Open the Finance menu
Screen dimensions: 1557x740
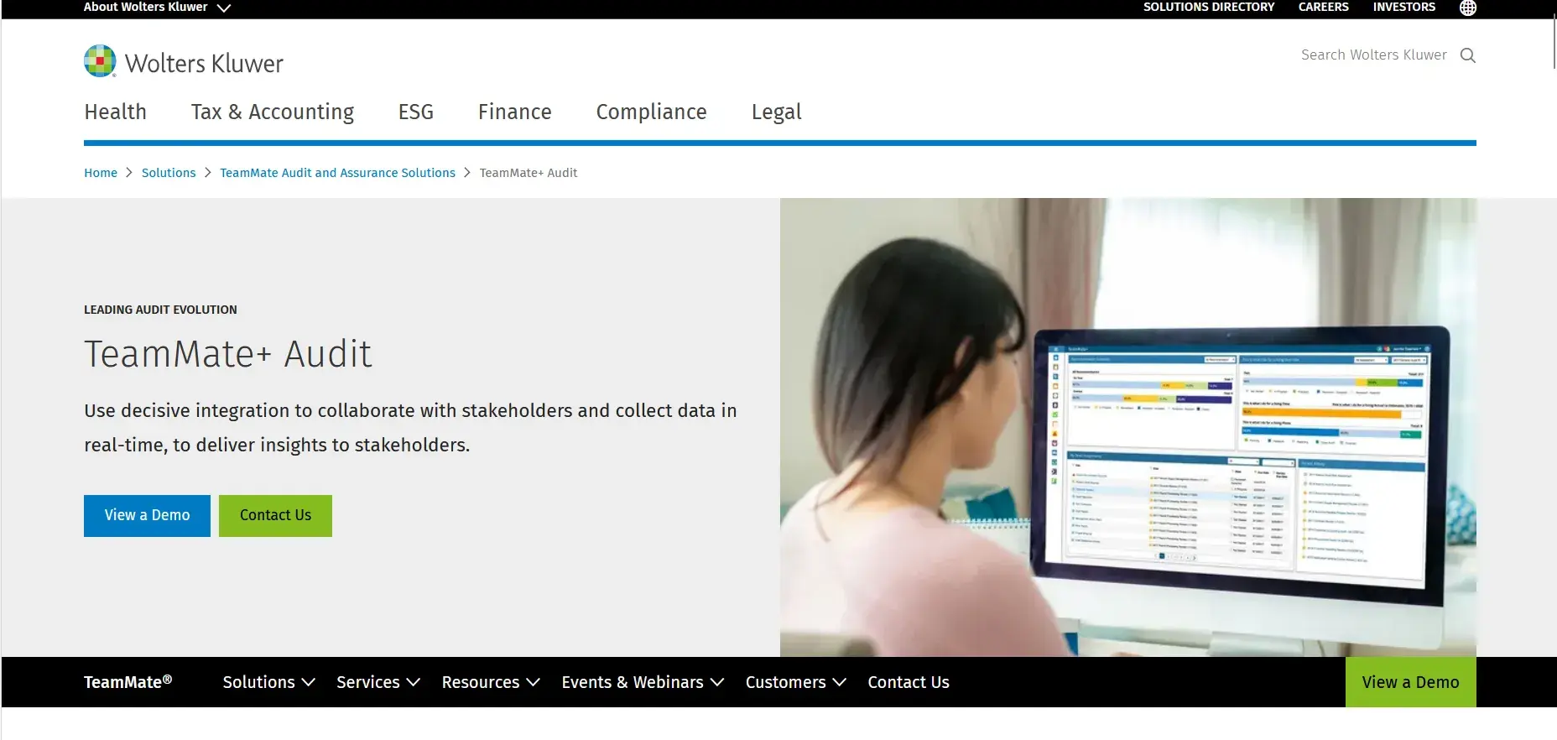(x=515, y=112)
